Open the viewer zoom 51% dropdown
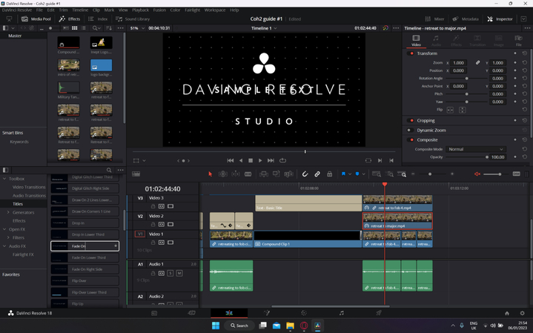This screenshot has height=333, width=533. (x=137, y=28)
